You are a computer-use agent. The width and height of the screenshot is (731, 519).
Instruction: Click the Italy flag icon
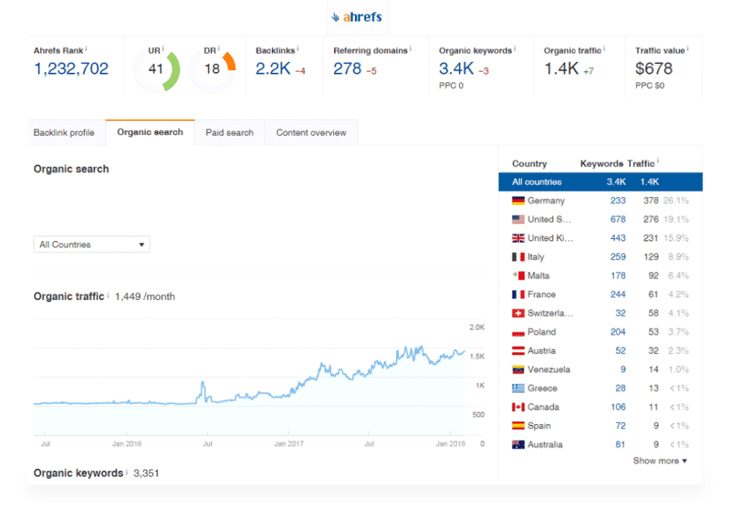[518, 257]
